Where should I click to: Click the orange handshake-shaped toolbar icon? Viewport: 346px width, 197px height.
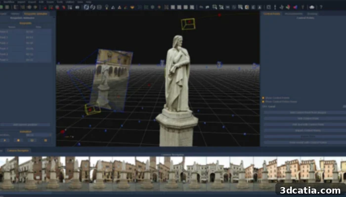(x=132, y=7)
